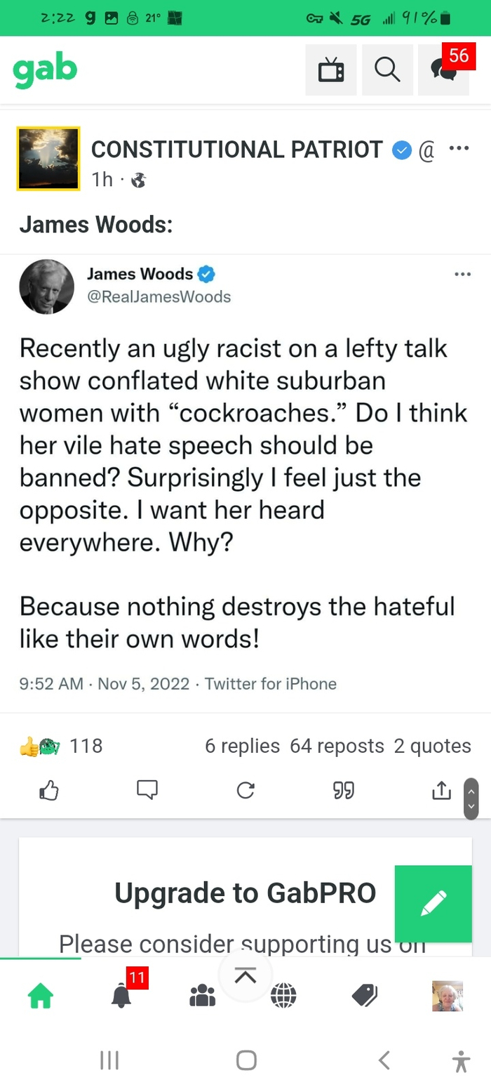This screenshot has width=491, height=1092.
Task: Open the price tags tab in bottom bar
Action: click(365, 995)
